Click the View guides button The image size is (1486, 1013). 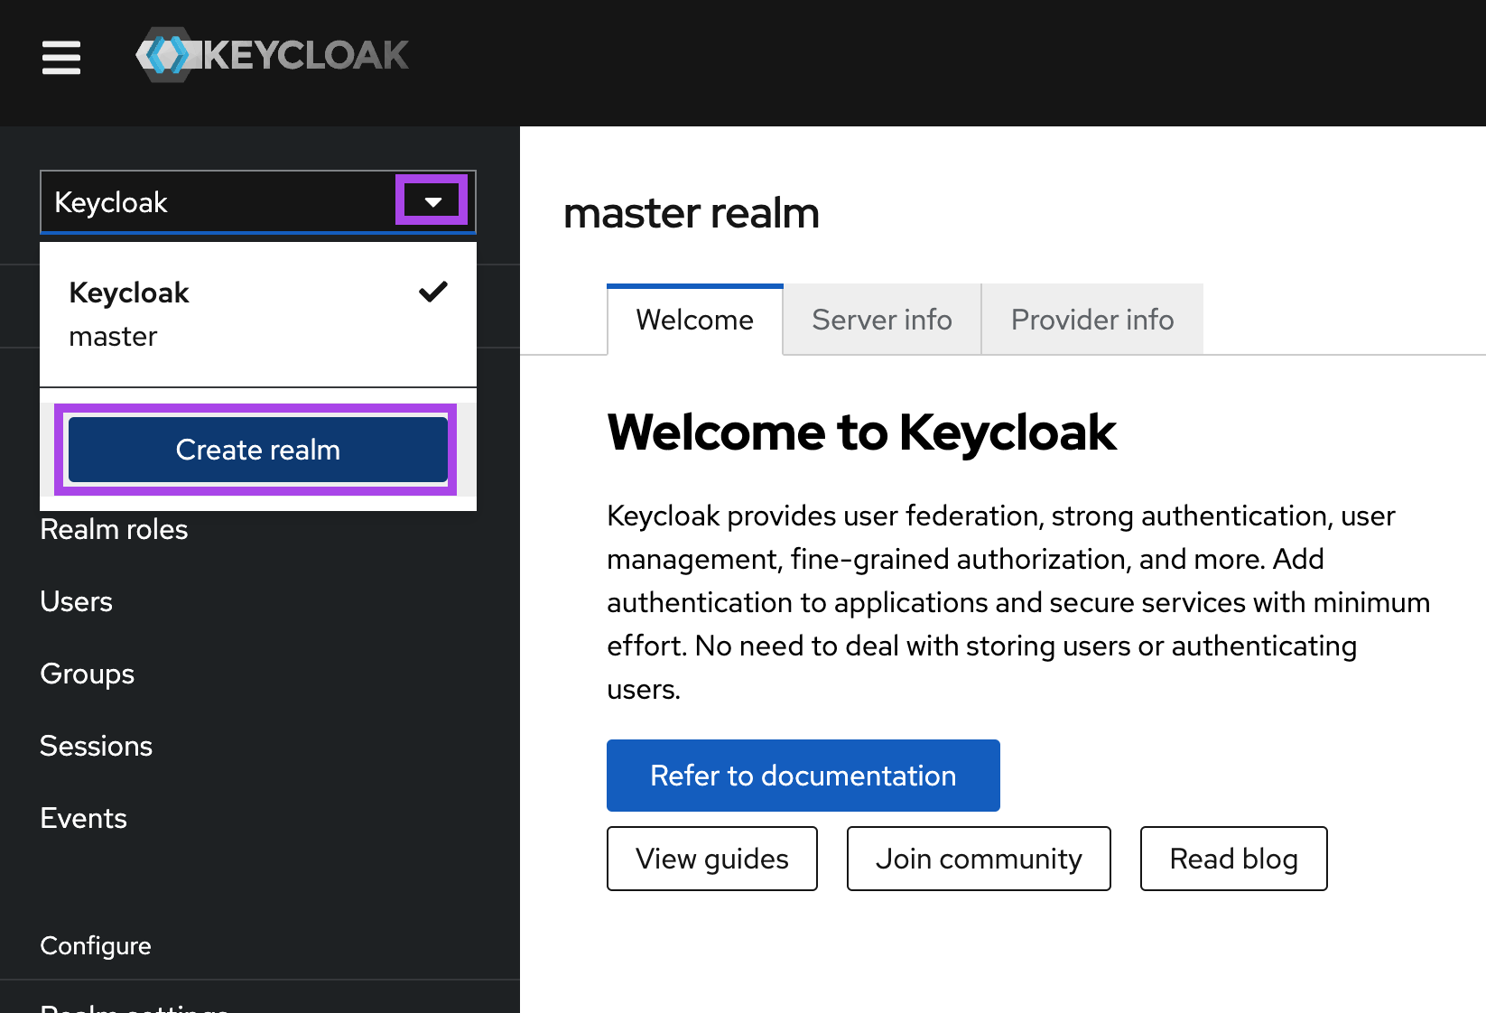712,859
